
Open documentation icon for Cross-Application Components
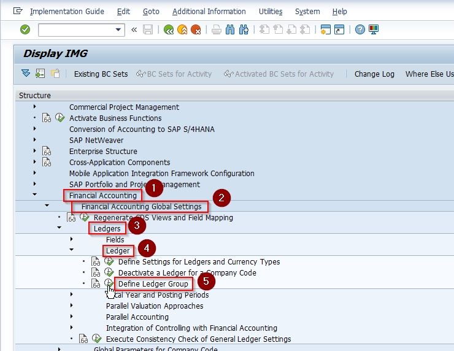pos(47,162)
